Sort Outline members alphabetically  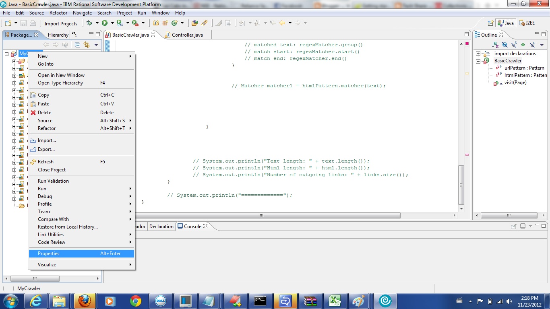pos(495,45)
